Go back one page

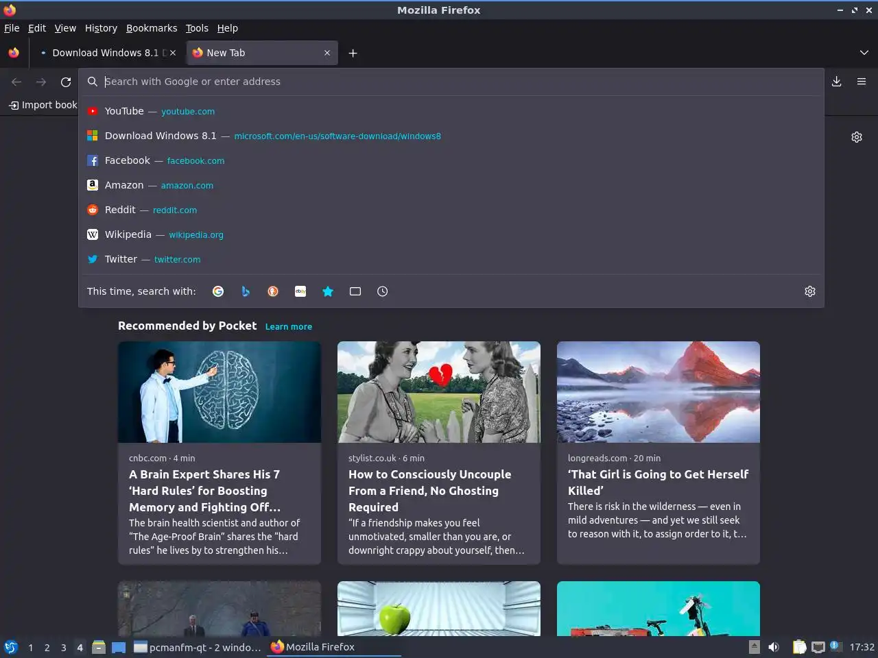pos(16,82)
